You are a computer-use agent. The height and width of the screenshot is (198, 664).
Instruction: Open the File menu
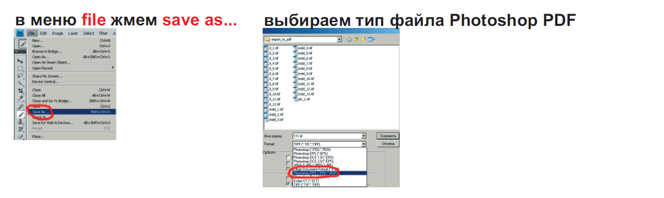tap(32, 33)
